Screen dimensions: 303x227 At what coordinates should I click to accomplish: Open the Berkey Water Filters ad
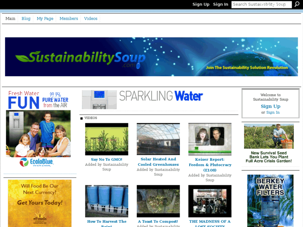tap(270, 201)
